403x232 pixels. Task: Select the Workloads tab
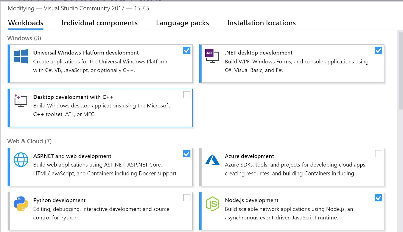tap(25, 23)
